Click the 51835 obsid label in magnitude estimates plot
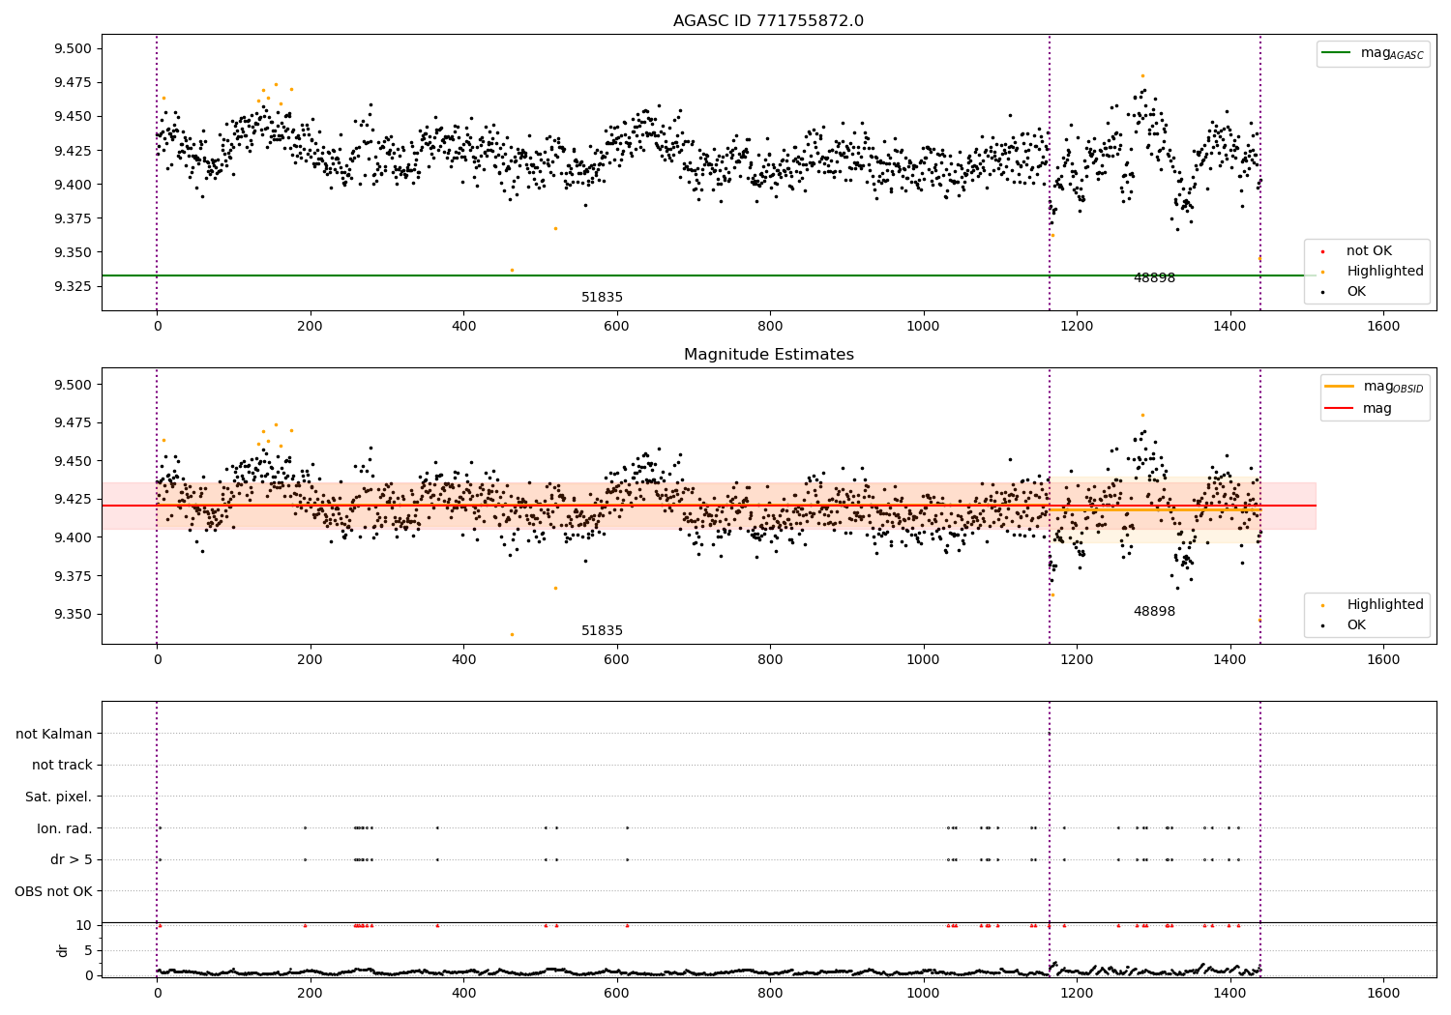The image size is (1451, 1015). tap(602, 631)
